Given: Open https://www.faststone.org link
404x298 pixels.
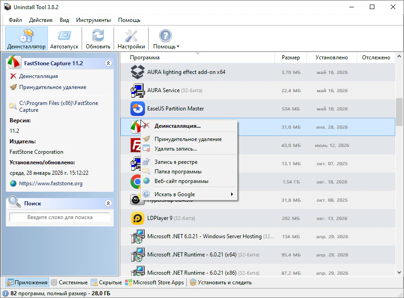Looking at the screenshot, I should pyautogui.click(x=51, y=183).
